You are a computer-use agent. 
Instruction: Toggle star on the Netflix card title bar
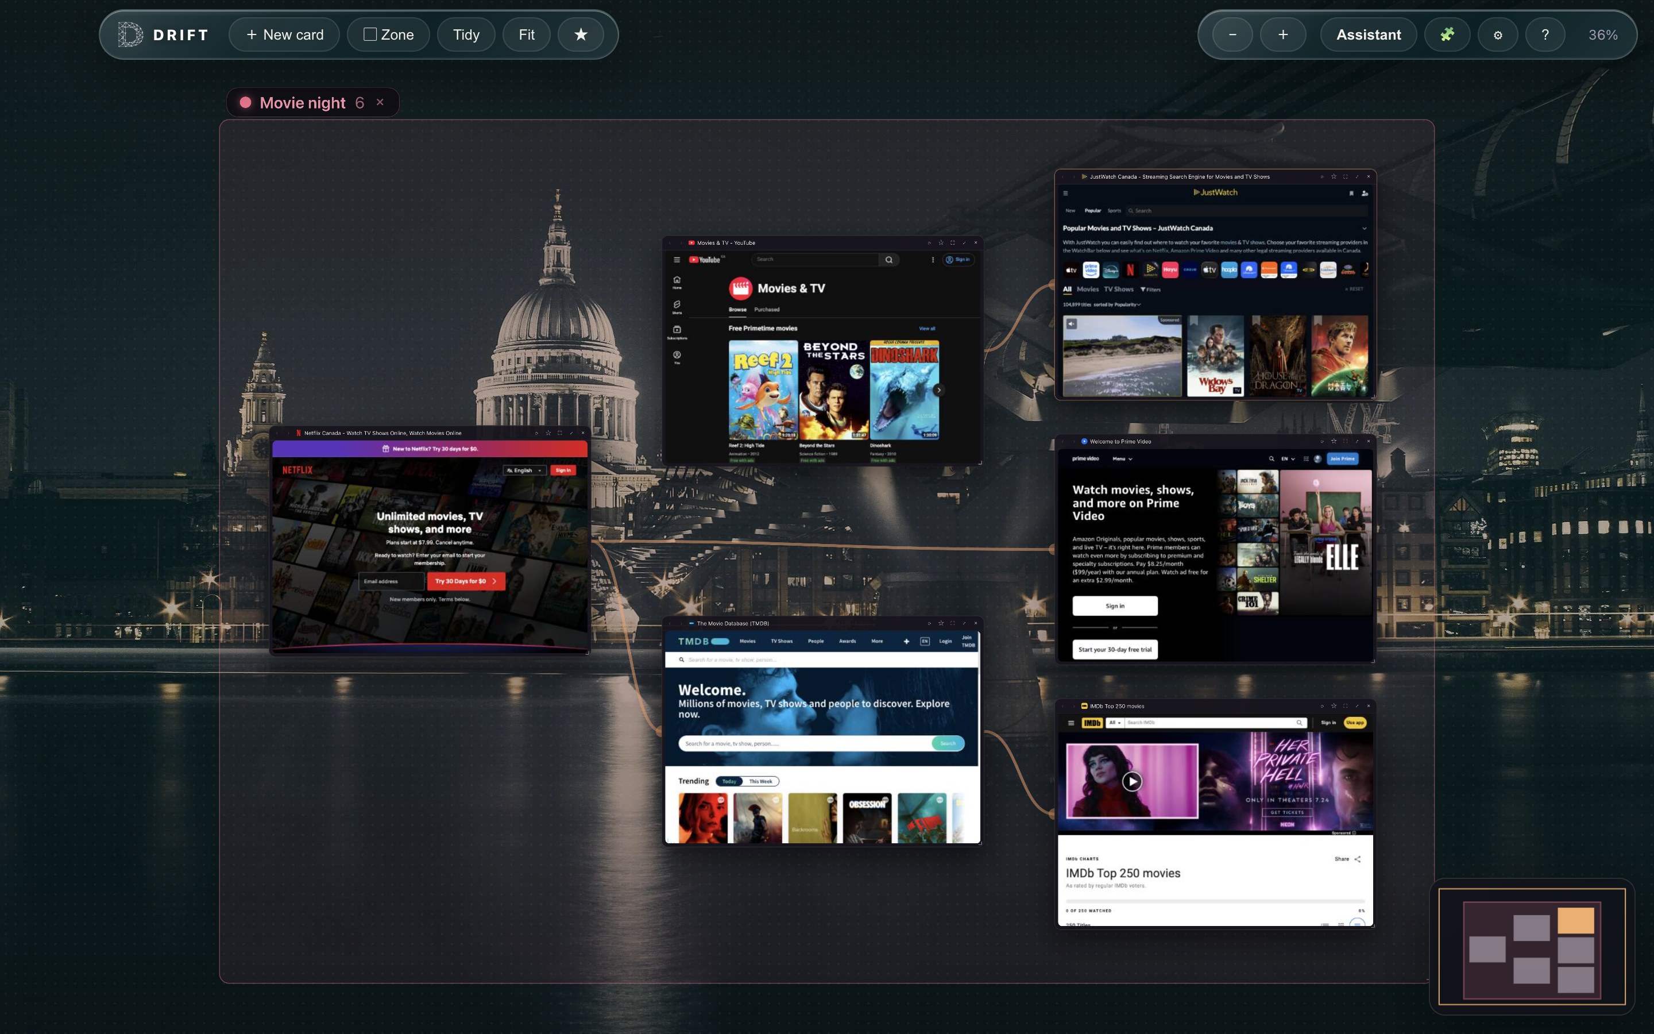click(548, 433)
